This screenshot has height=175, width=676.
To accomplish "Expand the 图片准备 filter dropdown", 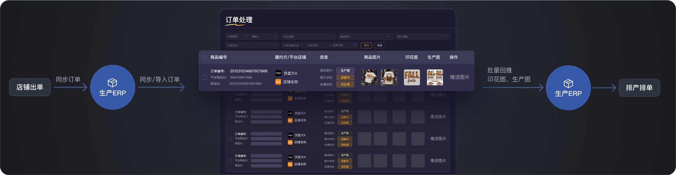I will coord(422,37).
